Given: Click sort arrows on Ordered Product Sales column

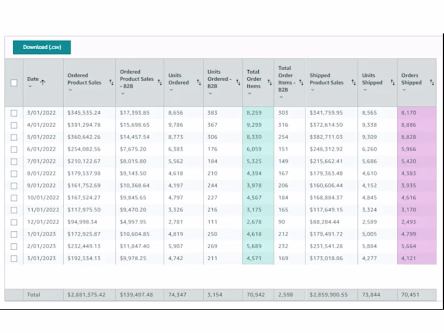Looking at the screenshot, I should point(111,82).
